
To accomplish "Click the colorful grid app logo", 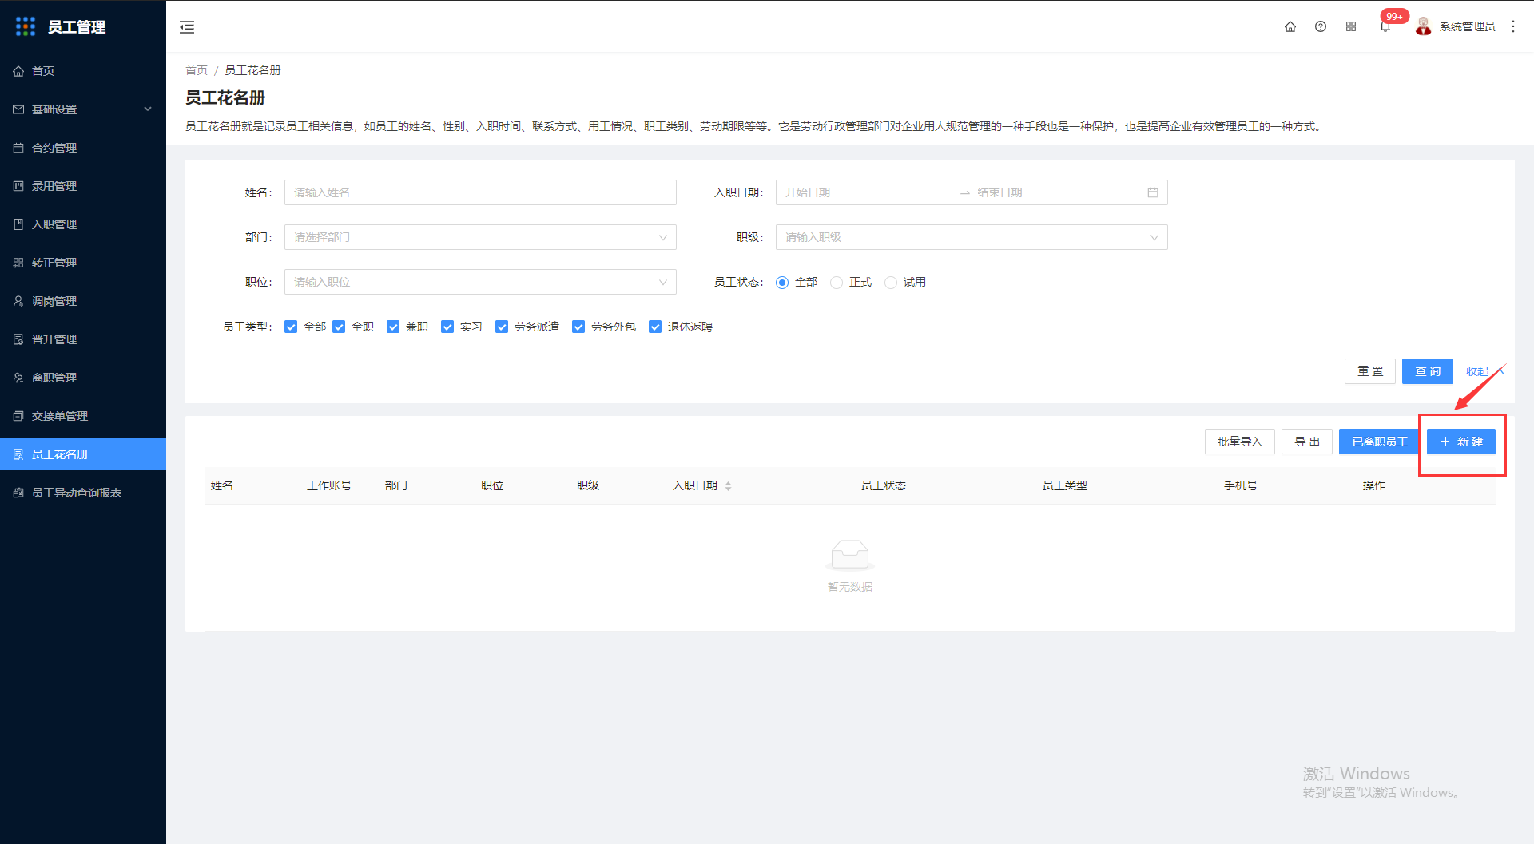I will [x=26, y=26].
